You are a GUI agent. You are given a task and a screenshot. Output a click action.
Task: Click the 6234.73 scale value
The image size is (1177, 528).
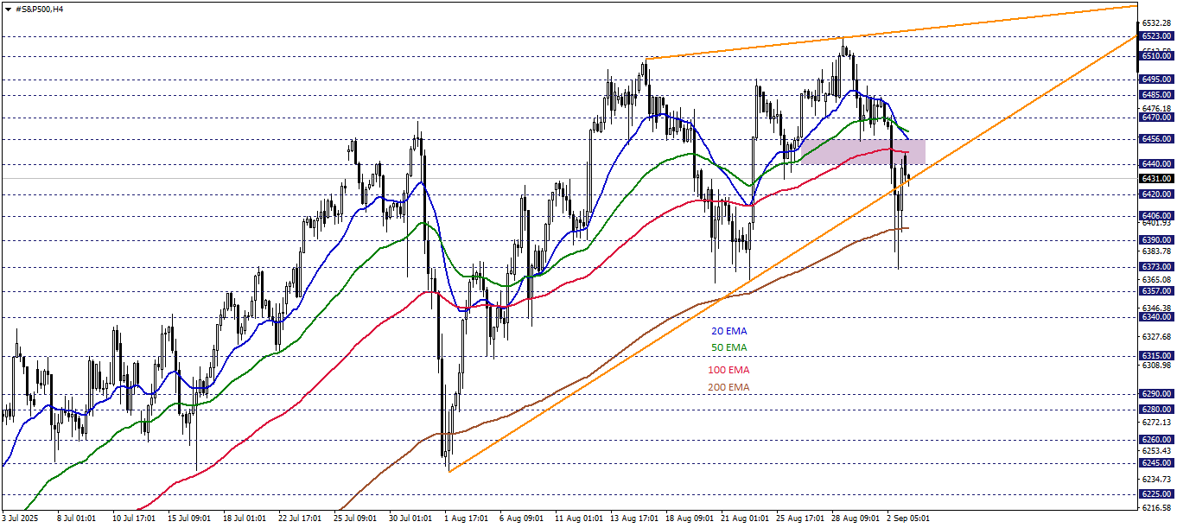point(1156,480)
